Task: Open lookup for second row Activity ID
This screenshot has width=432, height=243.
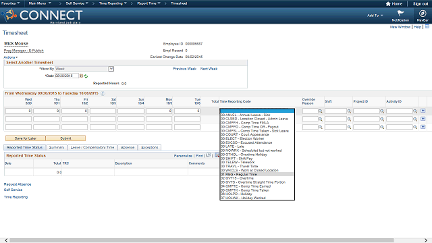Action: [415, 119]
